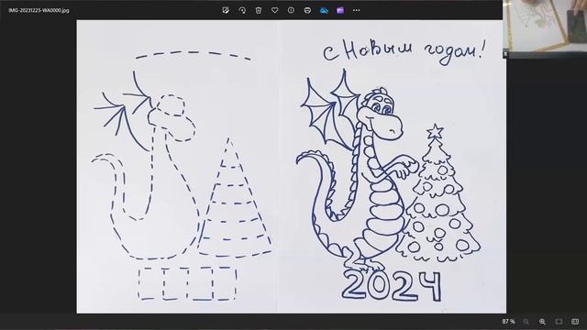This screenshot has height=330, width=587.
Task: Mark photo as favorite with heart icon
Action: click(275, 10)
